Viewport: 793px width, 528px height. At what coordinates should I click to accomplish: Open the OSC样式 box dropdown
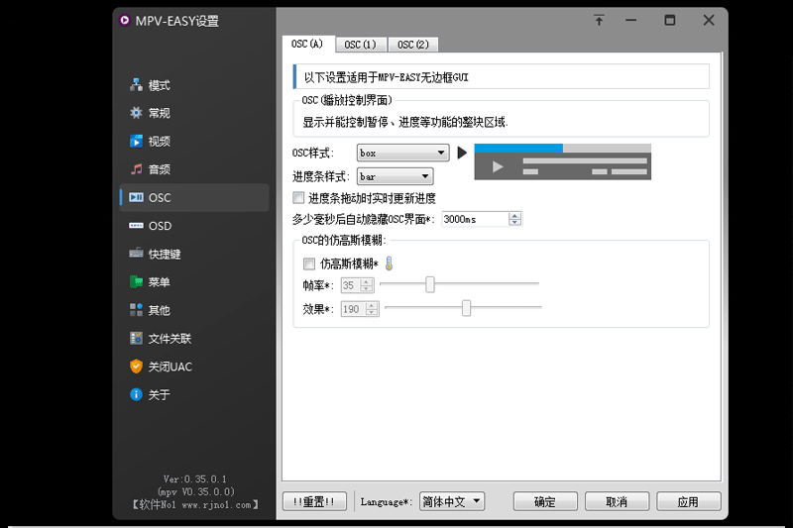click(x=403, y=153)
